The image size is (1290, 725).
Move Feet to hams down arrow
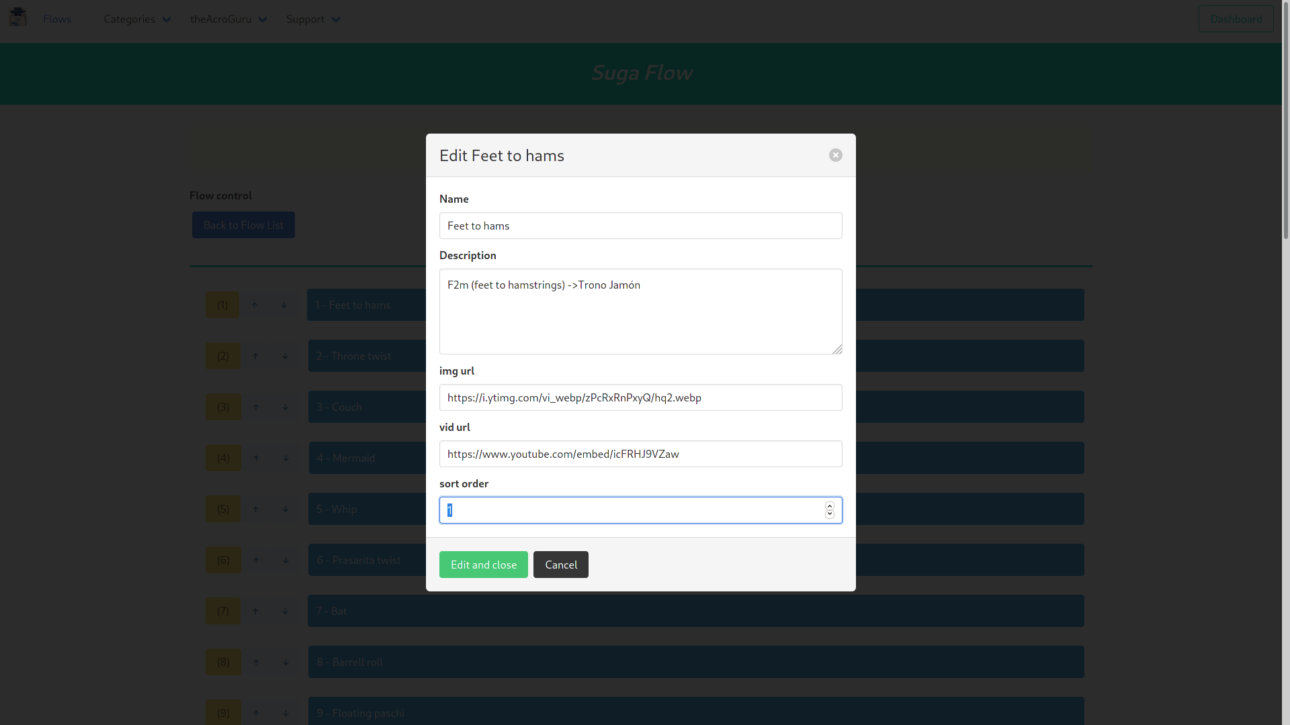pyautogui.click(x=284, y=305)
